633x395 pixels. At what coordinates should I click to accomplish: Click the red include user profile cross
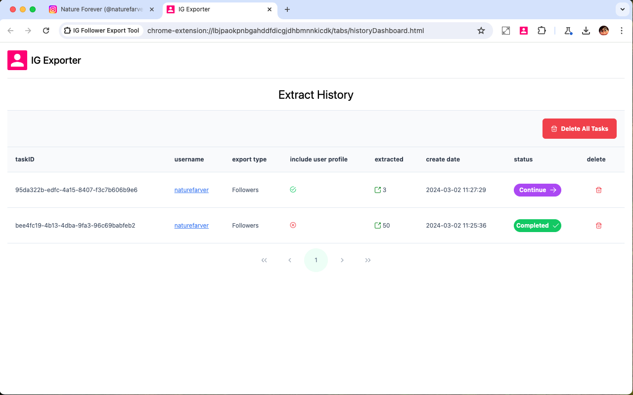293,225
